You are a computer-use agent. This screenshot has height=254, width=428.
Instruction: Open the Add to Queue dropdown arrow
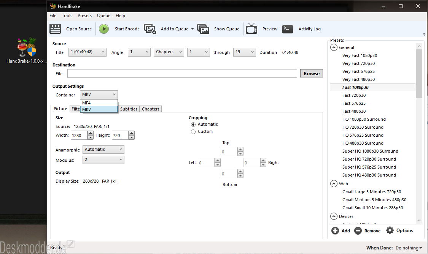point(192,29)
